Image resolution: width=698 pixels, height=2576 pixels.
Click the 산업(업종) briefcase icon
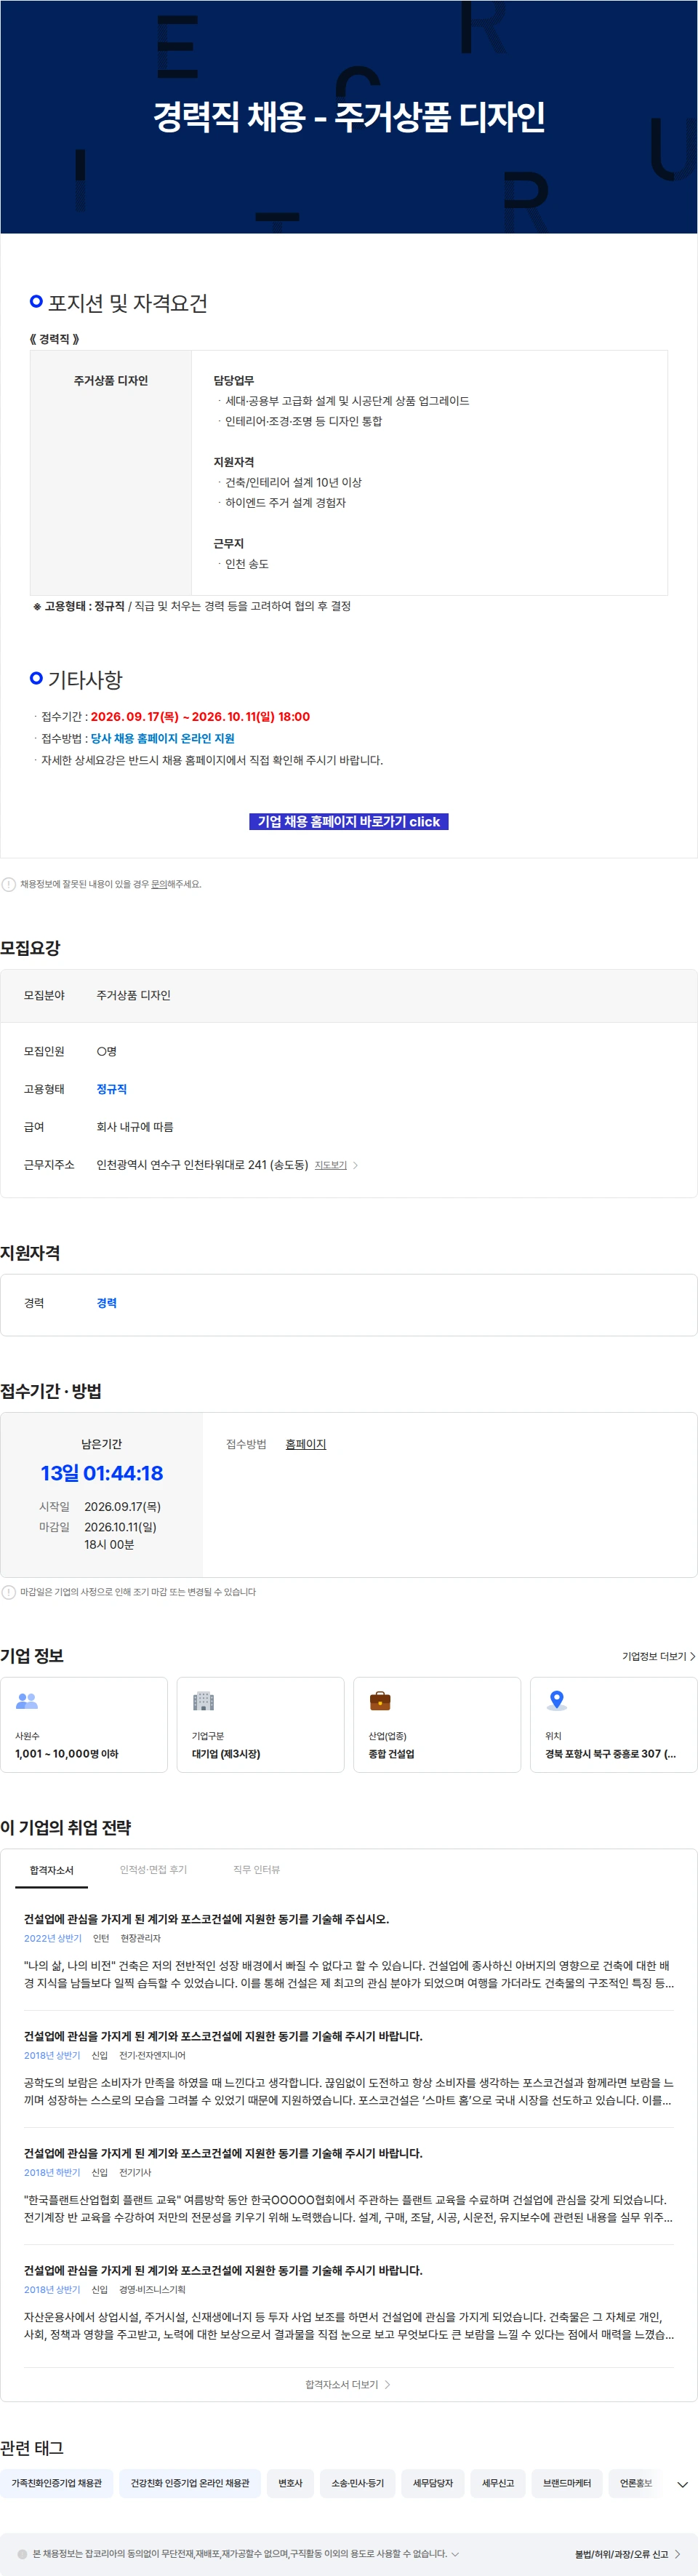[380, 1700]
